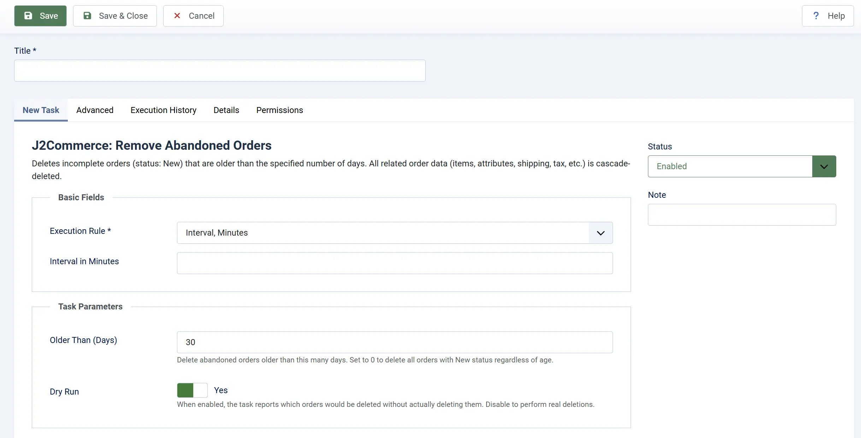This screenshot has height=438, width=861.
Task: Click the Older Than help description text
Action: (365, 360)
